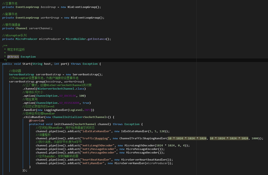268x175 pixels.
Task: Place cursor on serverChannel field name
Action: (x=40, y=28)
